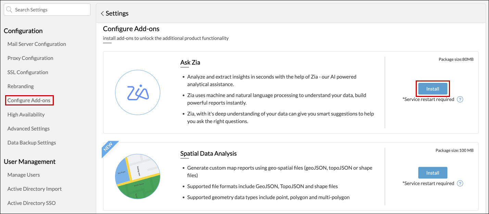Open Active Directory Import

pyautogui.click(x=35, y=189)
